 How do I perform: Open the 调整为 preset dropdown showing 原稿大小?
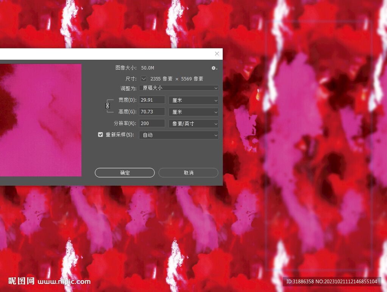(178, 88)
